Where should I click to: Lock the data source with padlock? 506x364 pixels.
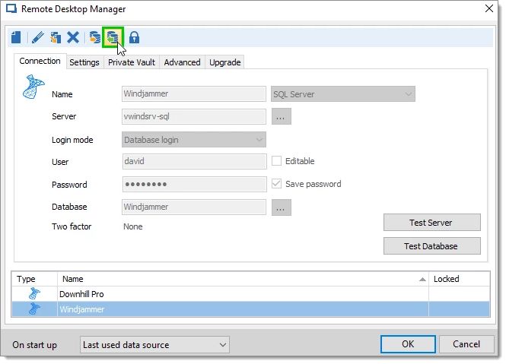(x=134, y=37)
